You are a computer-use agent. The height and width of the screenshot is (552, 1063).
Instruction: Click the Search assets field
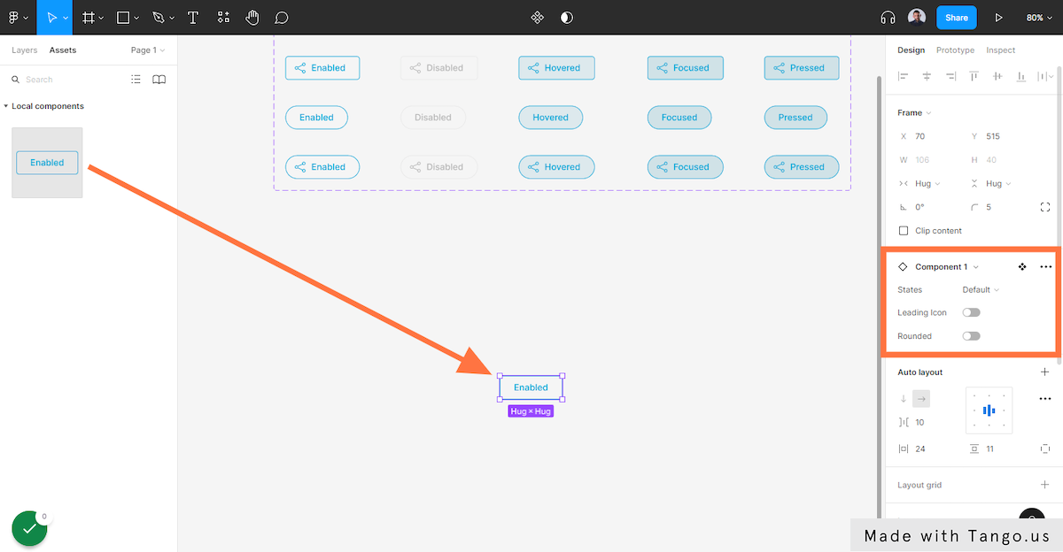click(71, 80)
